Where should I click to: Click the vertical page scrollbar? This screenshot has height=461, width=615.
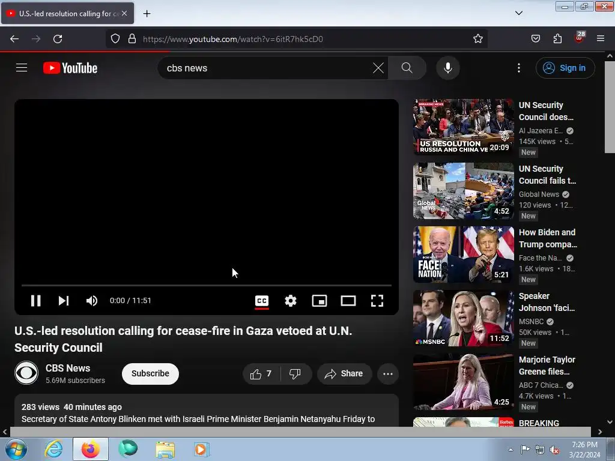tap(610, 107)
